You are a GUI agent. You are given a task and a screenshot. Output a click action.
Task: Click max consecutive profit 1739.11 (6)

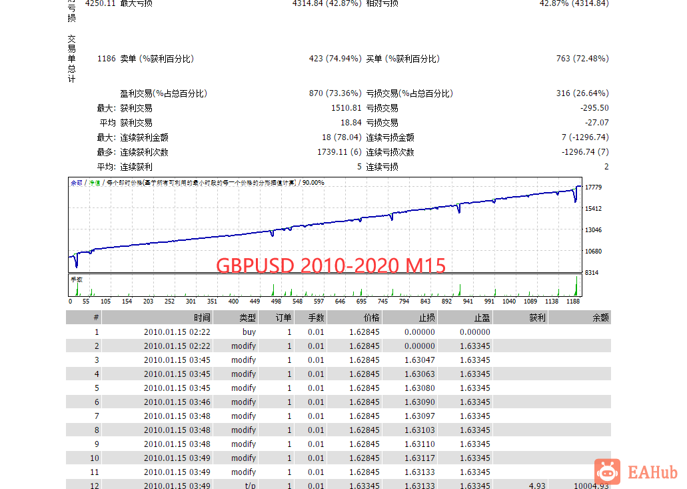[339, 152]
